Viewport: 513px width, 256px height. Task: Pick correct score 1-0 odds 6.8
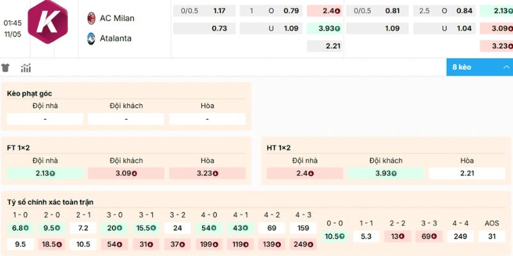pyautogui.click(x=21, y=228)
